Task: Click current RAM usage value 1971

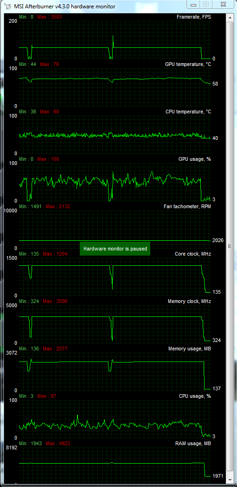Action: pyautogui.click(x=218, y=476)
